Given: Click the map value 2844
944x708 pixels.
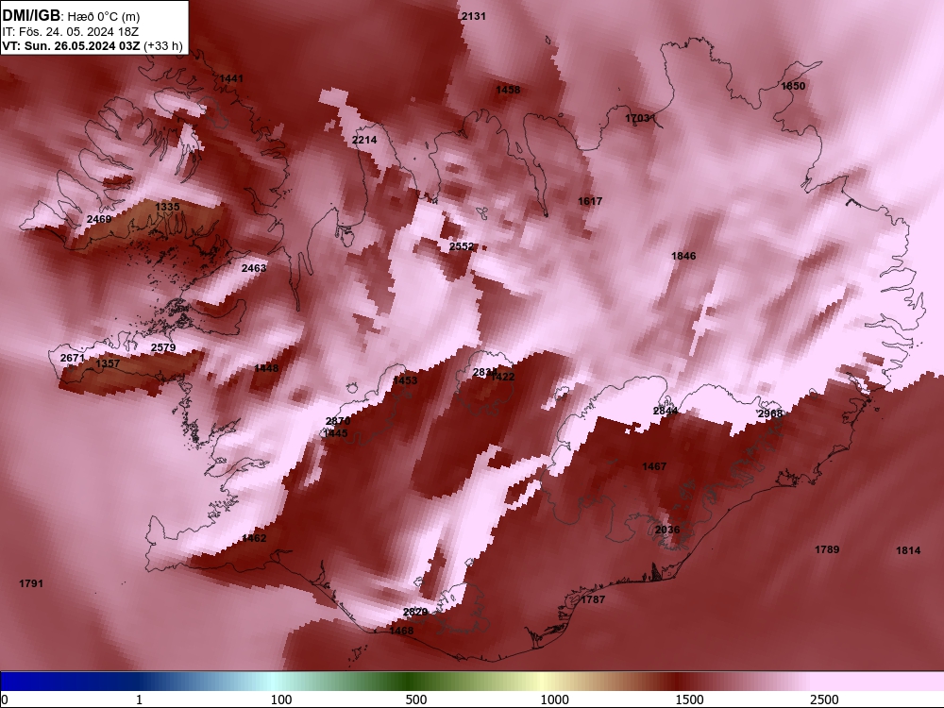Looking at the screenshot, I should pos(666,411).
